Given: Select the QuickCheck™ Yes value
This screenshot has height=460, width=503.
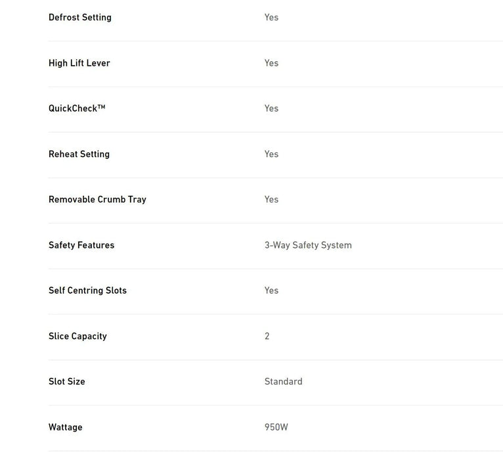Looking at the screenshot, I should tap(271, 108).
